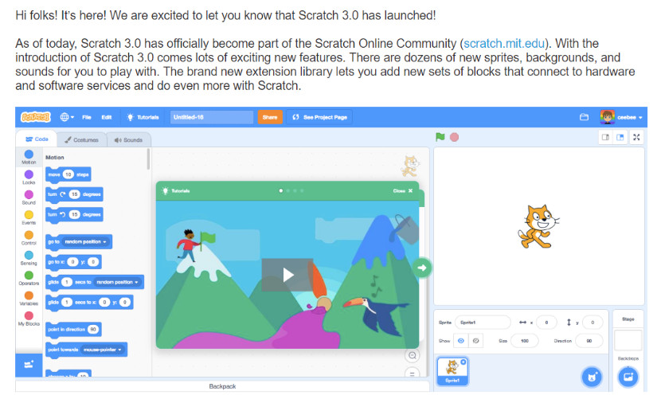Select the Looks block category
Image resolution: width=661 pixels, height=403 pixels.
(x=29, y=177)
